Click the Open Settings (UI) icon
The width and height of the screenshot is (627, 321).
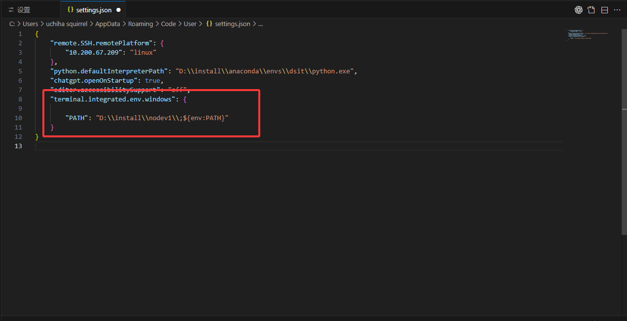[x=591, y=9]
